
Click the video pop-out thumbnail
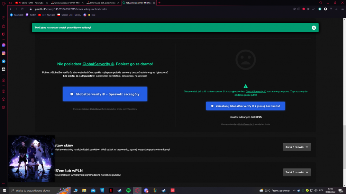click(31, 159)
